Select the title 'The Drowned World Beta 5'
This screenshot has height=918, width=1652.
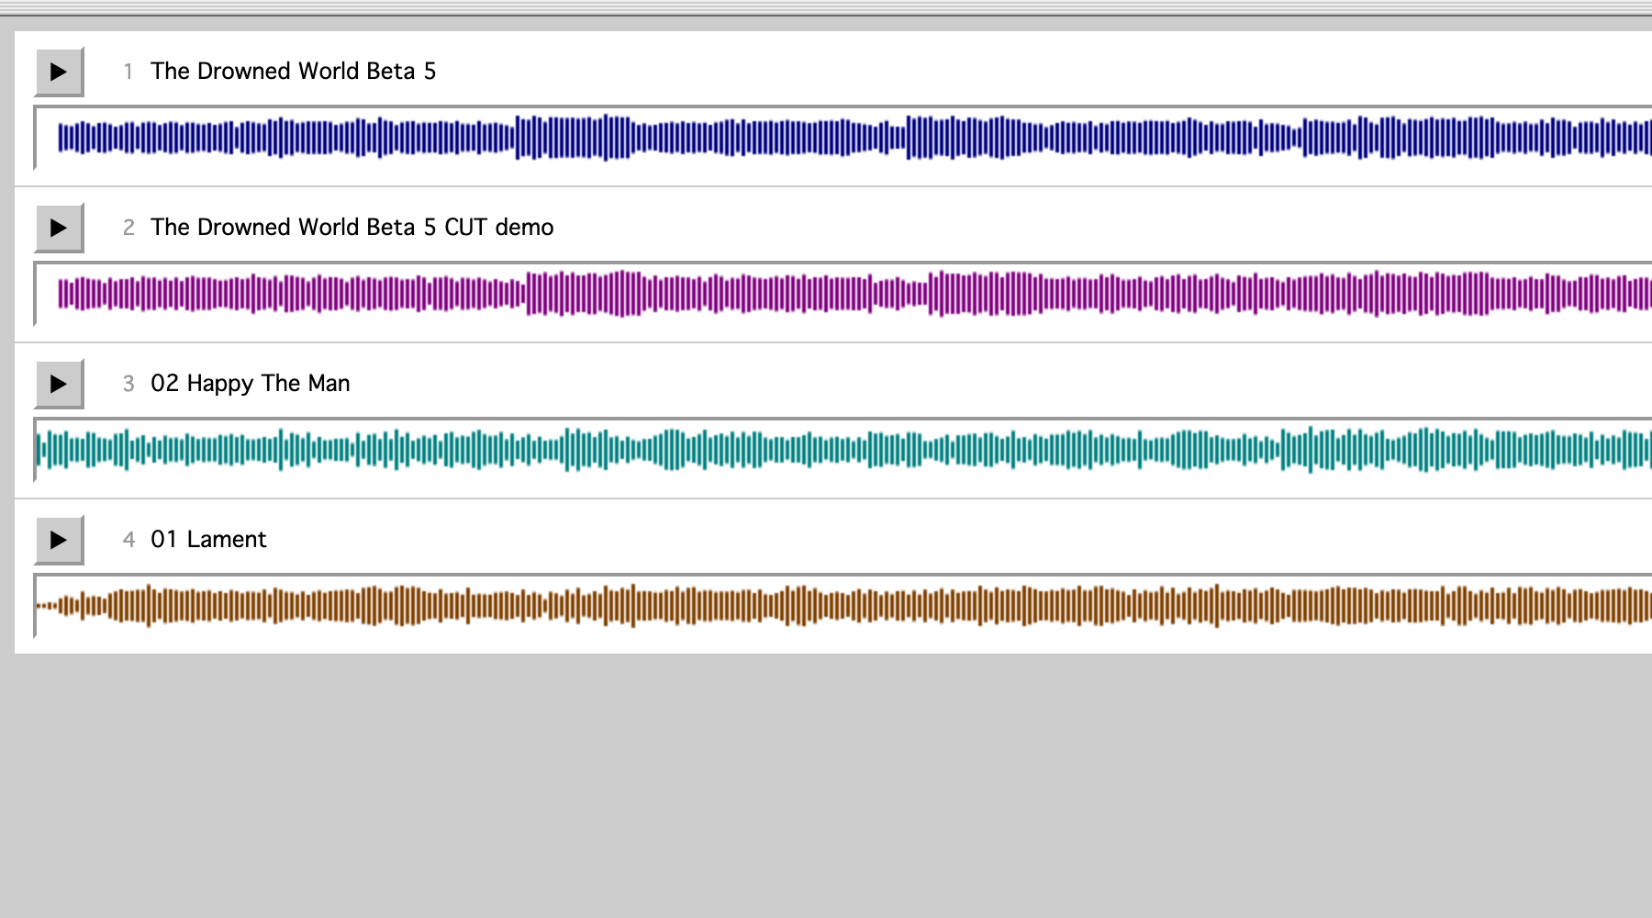click(x=294, y=72)
